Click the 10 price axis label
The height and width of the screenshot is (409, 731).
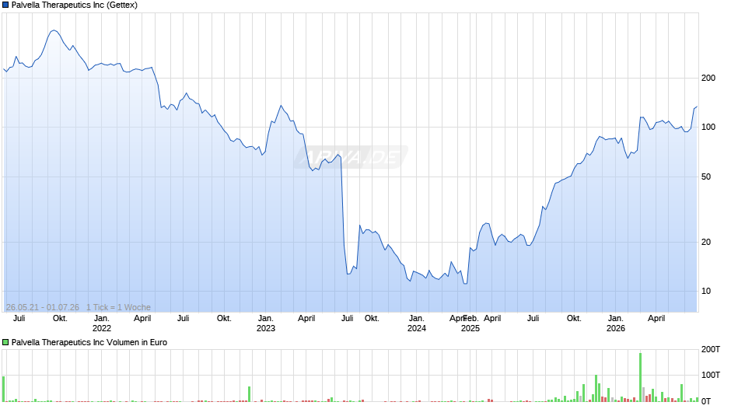[x=706, y=291]
